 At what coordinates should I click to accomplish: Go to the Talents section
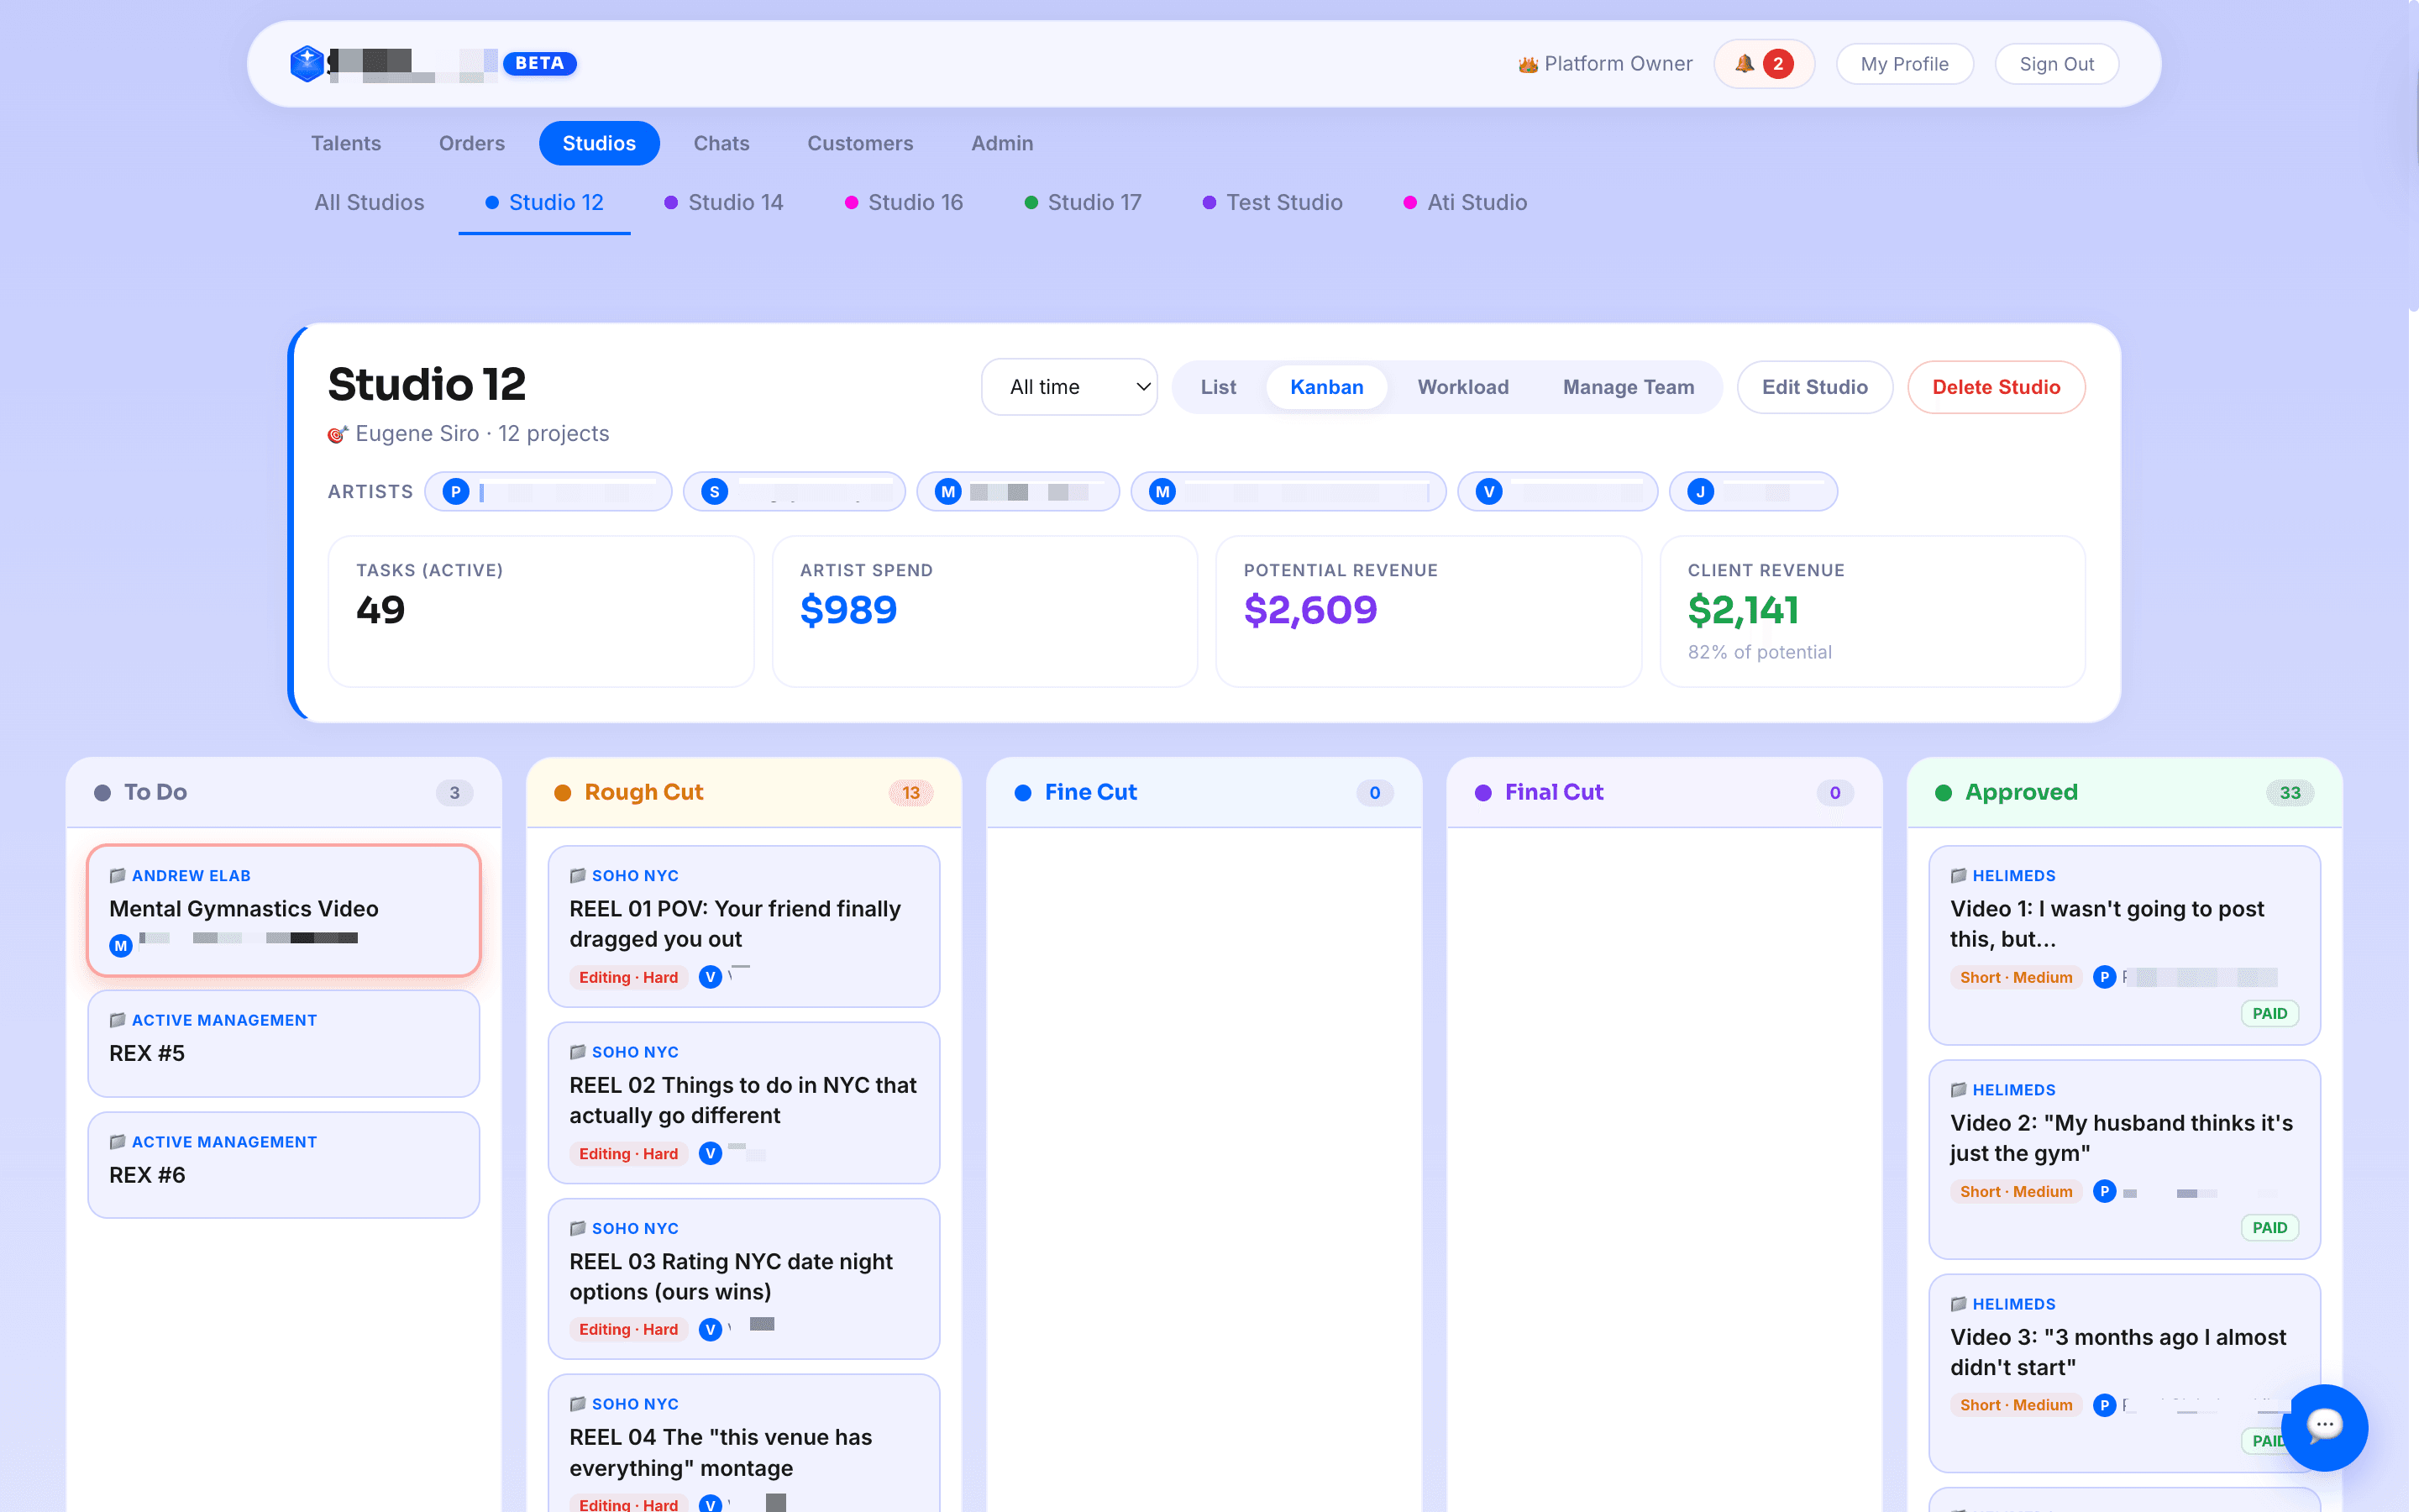click(346, 143)
